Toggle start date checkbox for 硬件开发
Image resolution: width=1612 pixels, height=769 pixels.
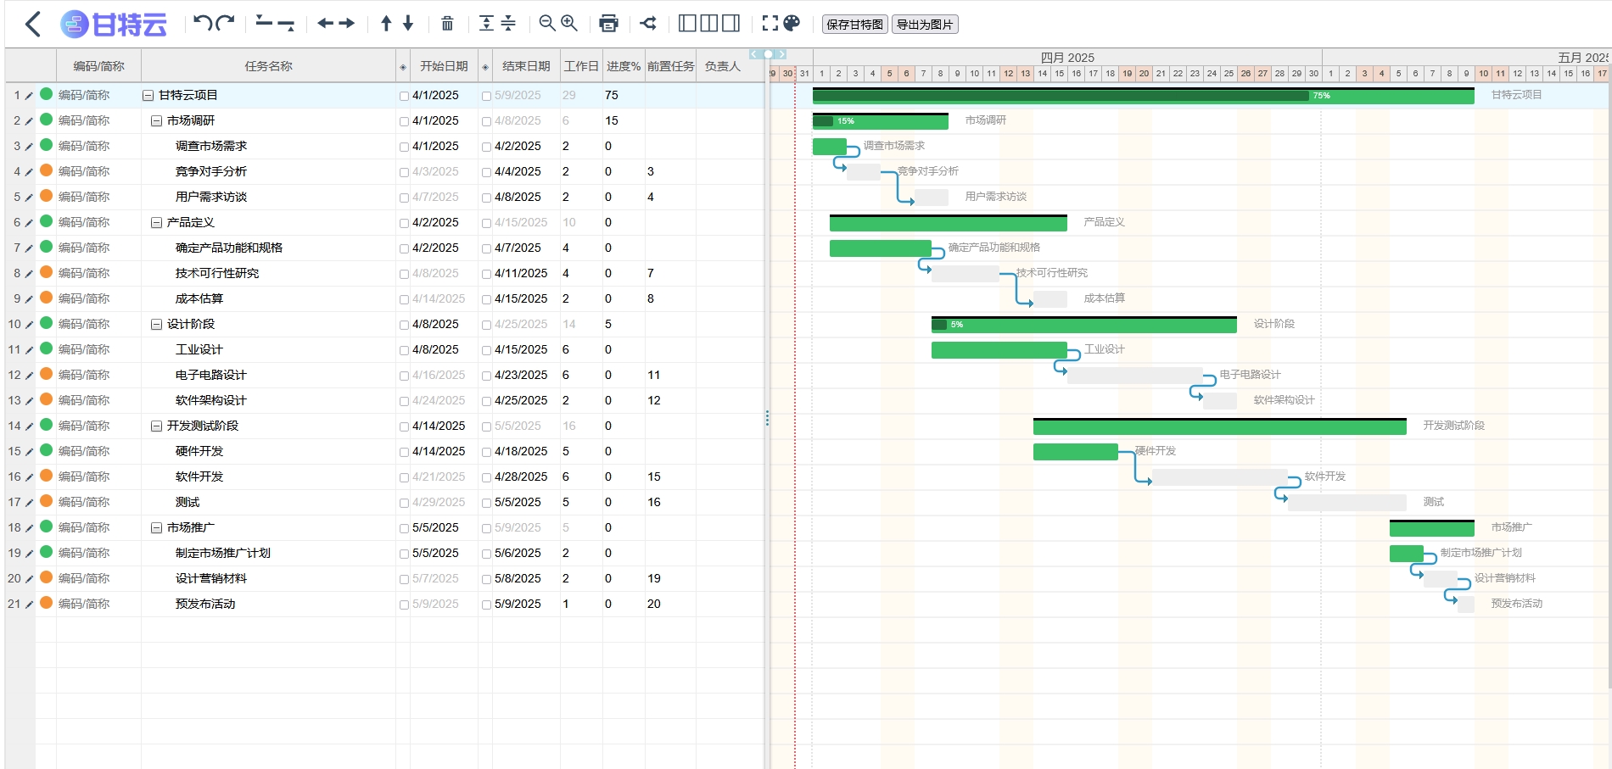(404, 453)
